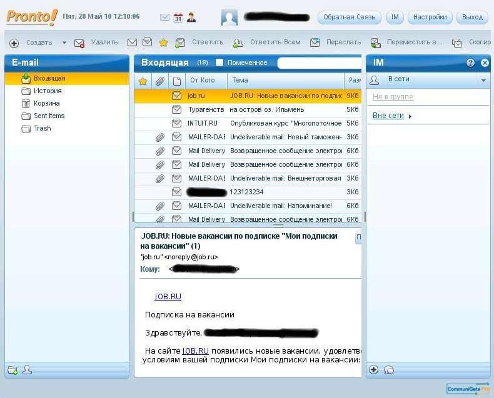Screen dimensions: 494x398
Task: Click the Обратная Связь button
Action: point(350,17)
